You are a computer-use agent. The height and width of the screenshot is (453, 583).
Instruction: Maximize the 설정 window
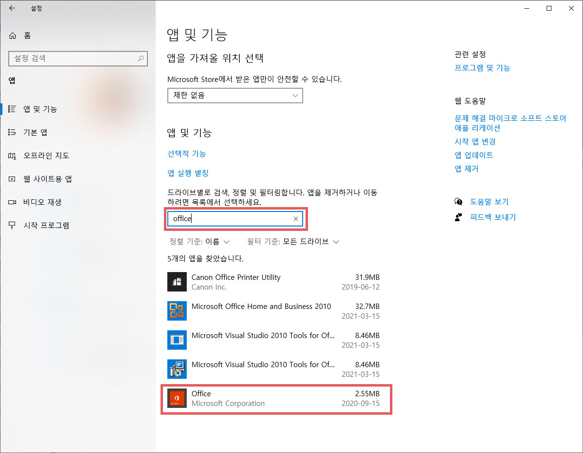pyautogui.click(x=549, y=8)
